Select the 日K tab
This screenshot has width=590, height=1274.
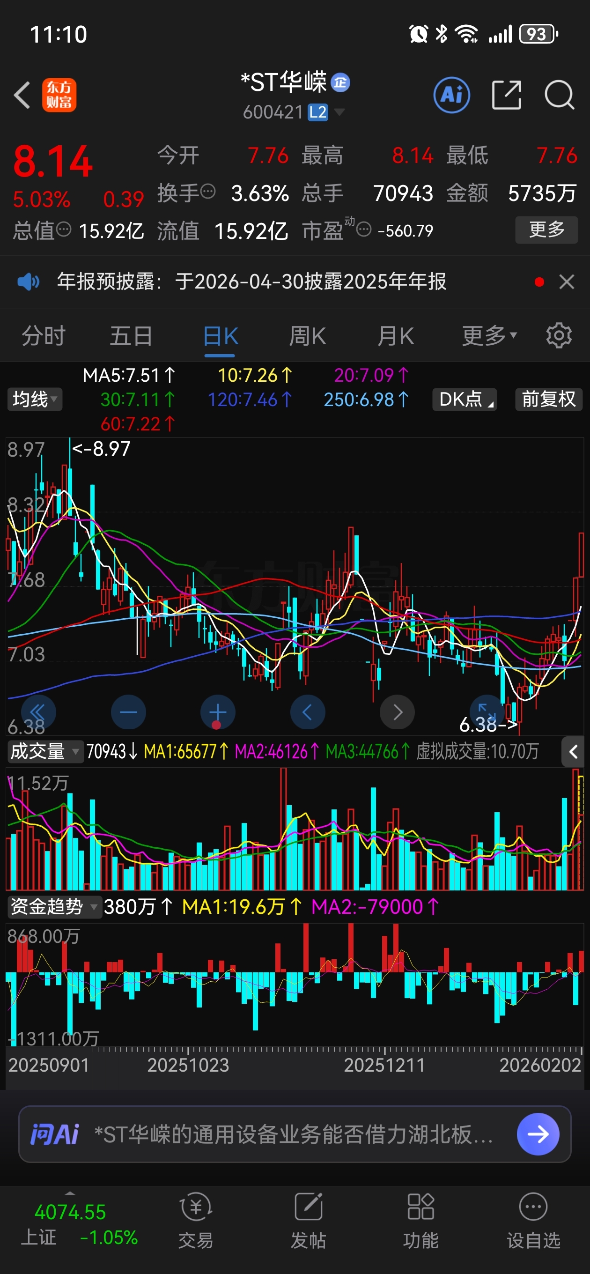pyautogui.click(x=220, y=337)
